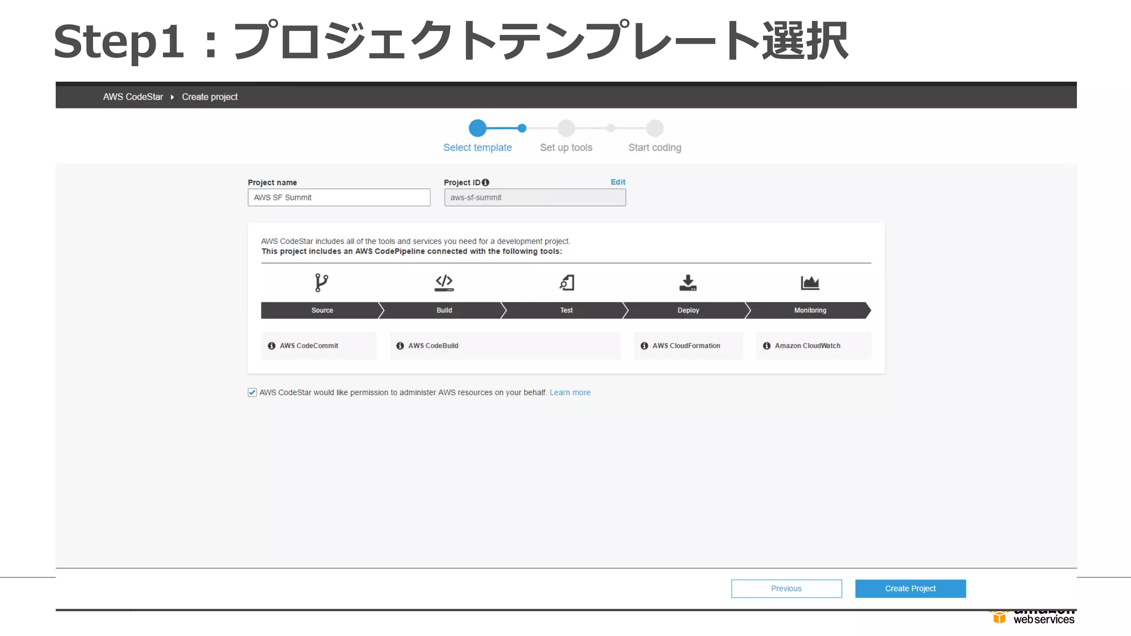The width and height of the screenshot is (1131, 636).
Task: Click the Monitoring chart icon
Action: [810, 283]
